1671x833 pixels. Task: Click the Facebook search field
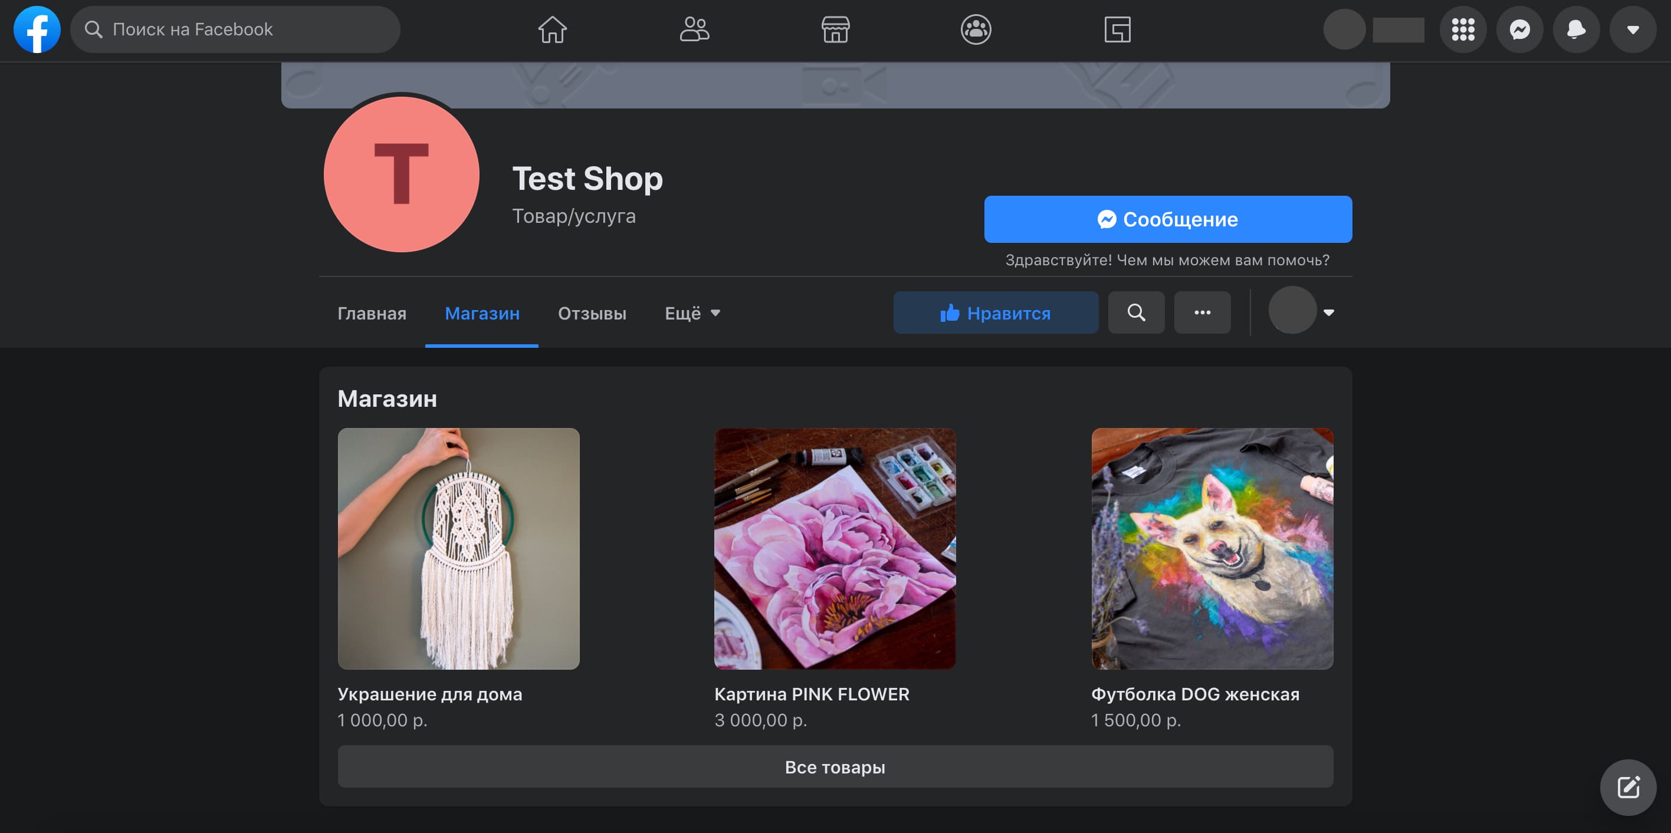pos(235,29)
